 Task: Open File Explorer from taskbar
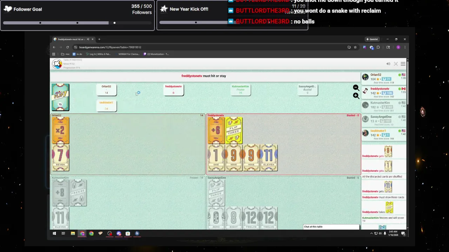point(73,233)
